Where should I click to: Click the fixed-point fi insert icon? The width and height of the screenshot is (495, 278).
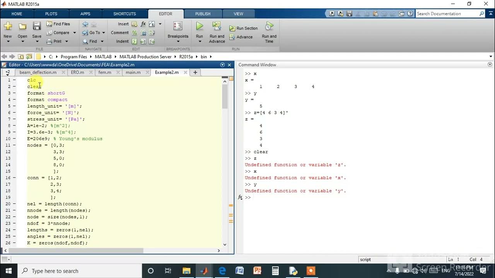[152, 24]
